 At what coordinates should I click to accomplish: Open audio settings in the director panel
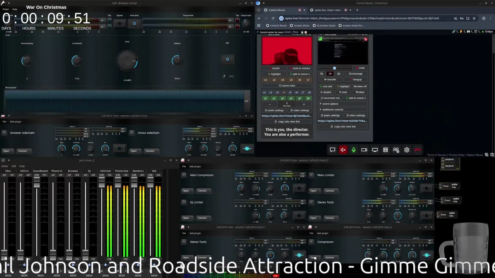pos(274,110)
